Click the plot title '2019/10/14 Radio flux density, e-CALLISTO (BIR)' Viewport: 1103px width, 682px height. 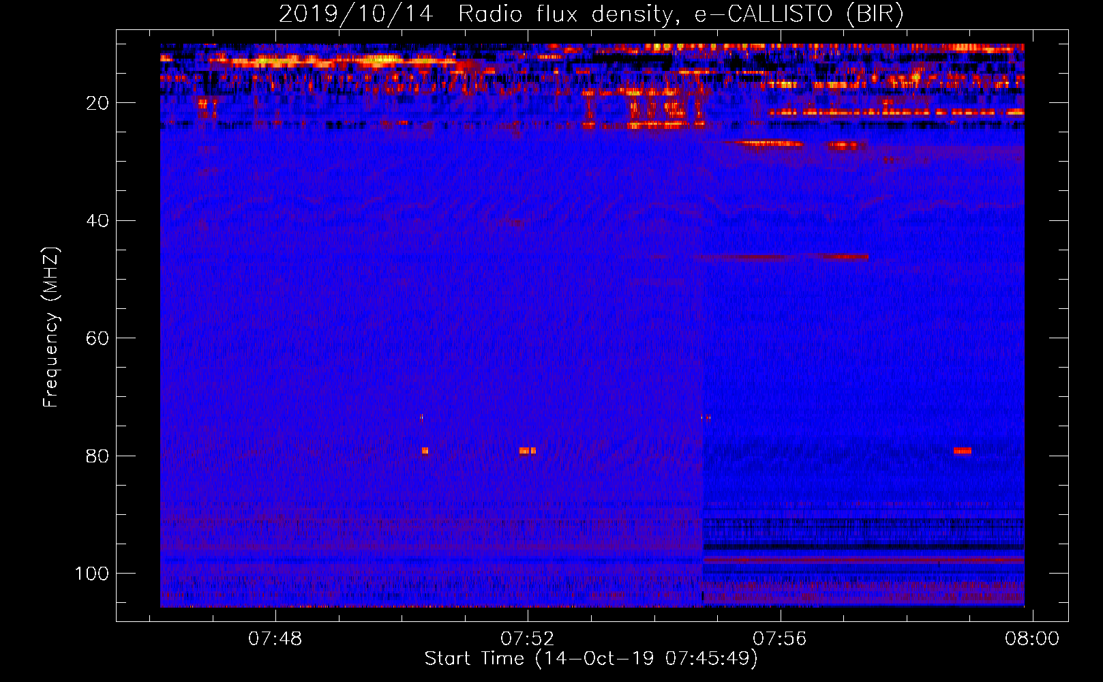591,14
